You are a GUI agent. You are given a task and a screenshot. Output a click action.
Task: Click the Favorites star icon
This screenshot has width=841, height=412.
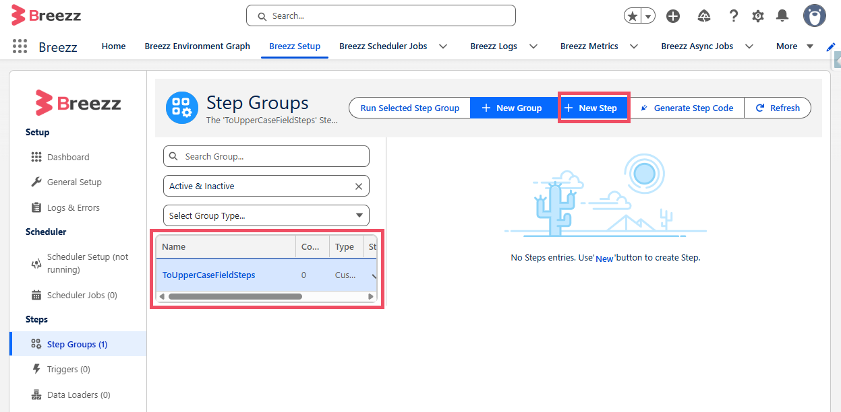pos(633,16)
